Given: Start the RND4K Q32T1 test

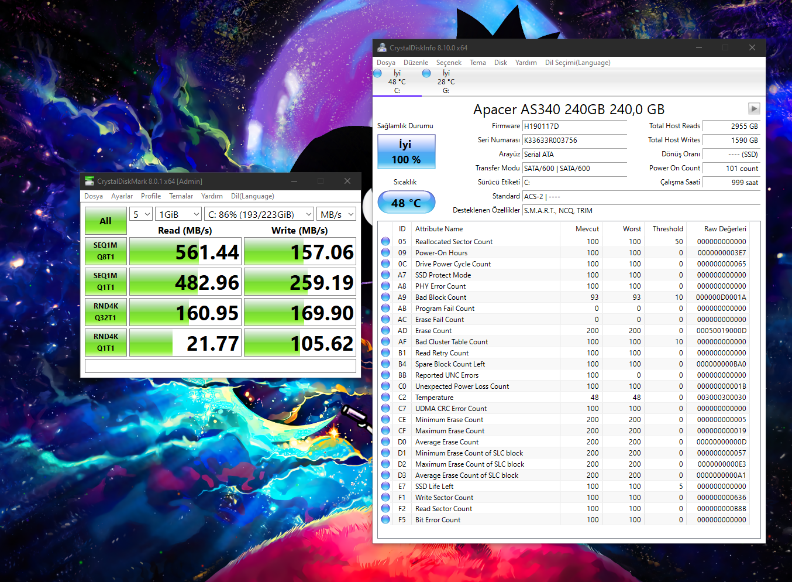Looking at the screenshot, I should click(x=105, y=311).
